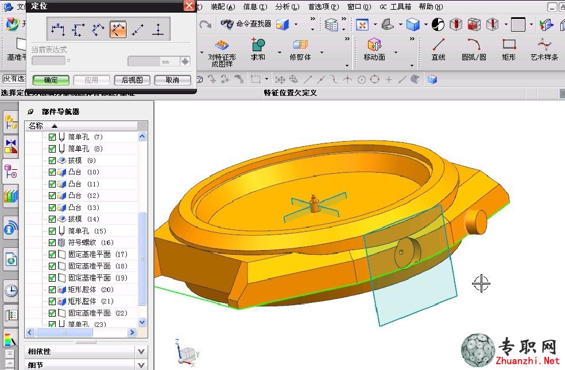Uncheck the 拔模 (9) feature checkbox
Screen dimensions: 565x370
tap(52, 161)
